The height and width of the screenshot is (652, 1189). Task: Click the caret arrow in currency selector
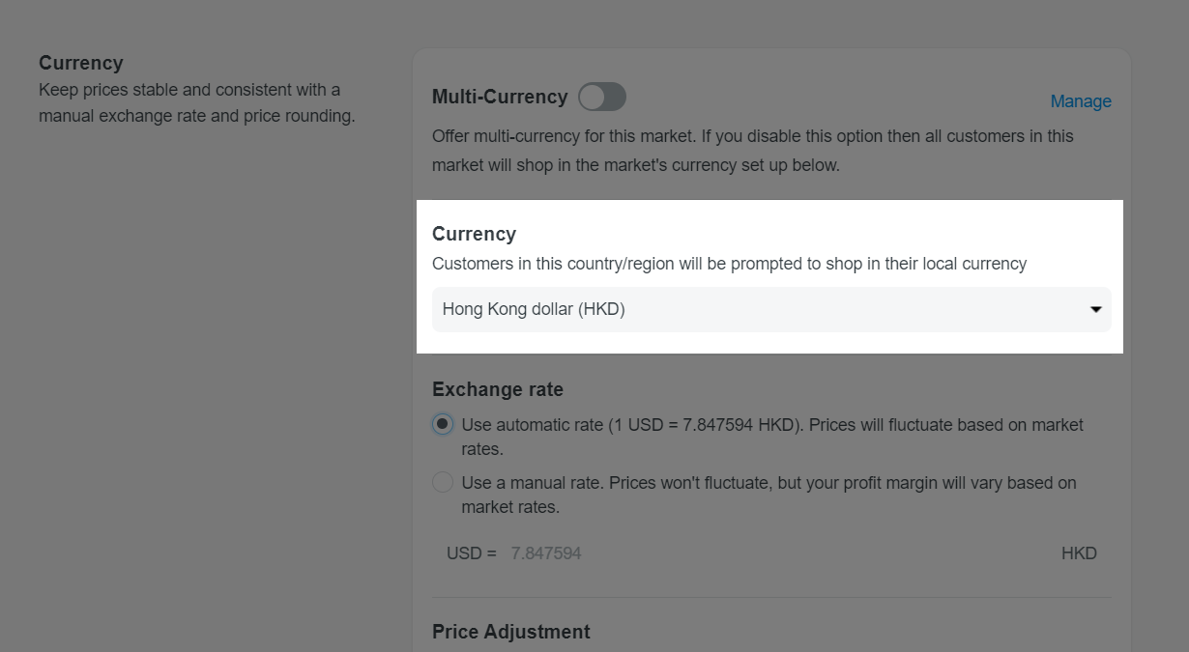(x=1096, y=310)
